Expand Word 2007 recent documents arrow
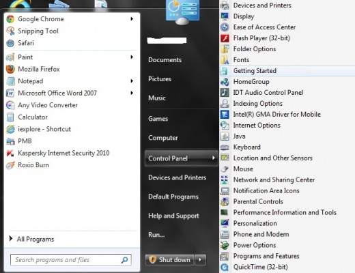 [132, 93]
